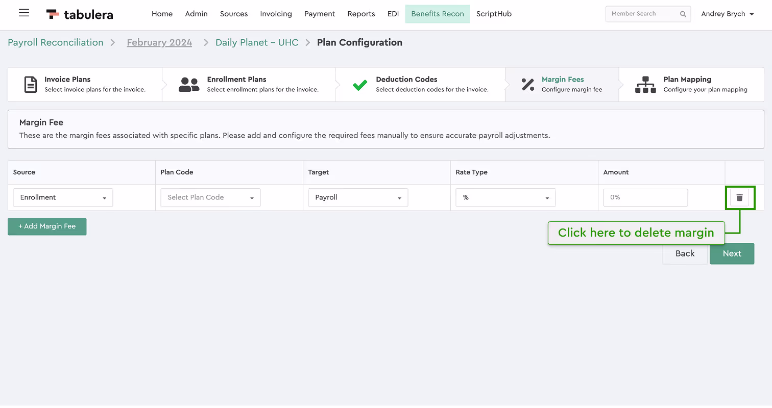Expand the Andrey Brych user menu
Viewport: 772px width, 408px height.
click(728, 14)
